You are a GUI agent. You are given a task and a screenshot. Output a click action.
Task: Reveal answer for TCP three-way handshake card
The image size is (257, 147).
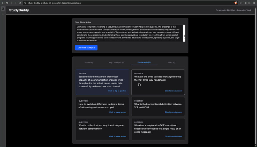(x=173, y=91)
